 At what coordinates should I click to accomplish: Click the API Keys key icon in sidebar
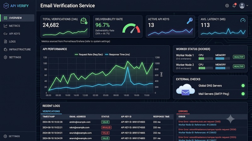(5, 34)
